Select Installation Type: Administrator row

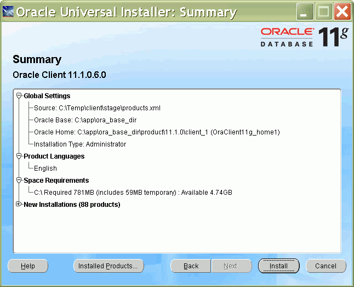80,144
